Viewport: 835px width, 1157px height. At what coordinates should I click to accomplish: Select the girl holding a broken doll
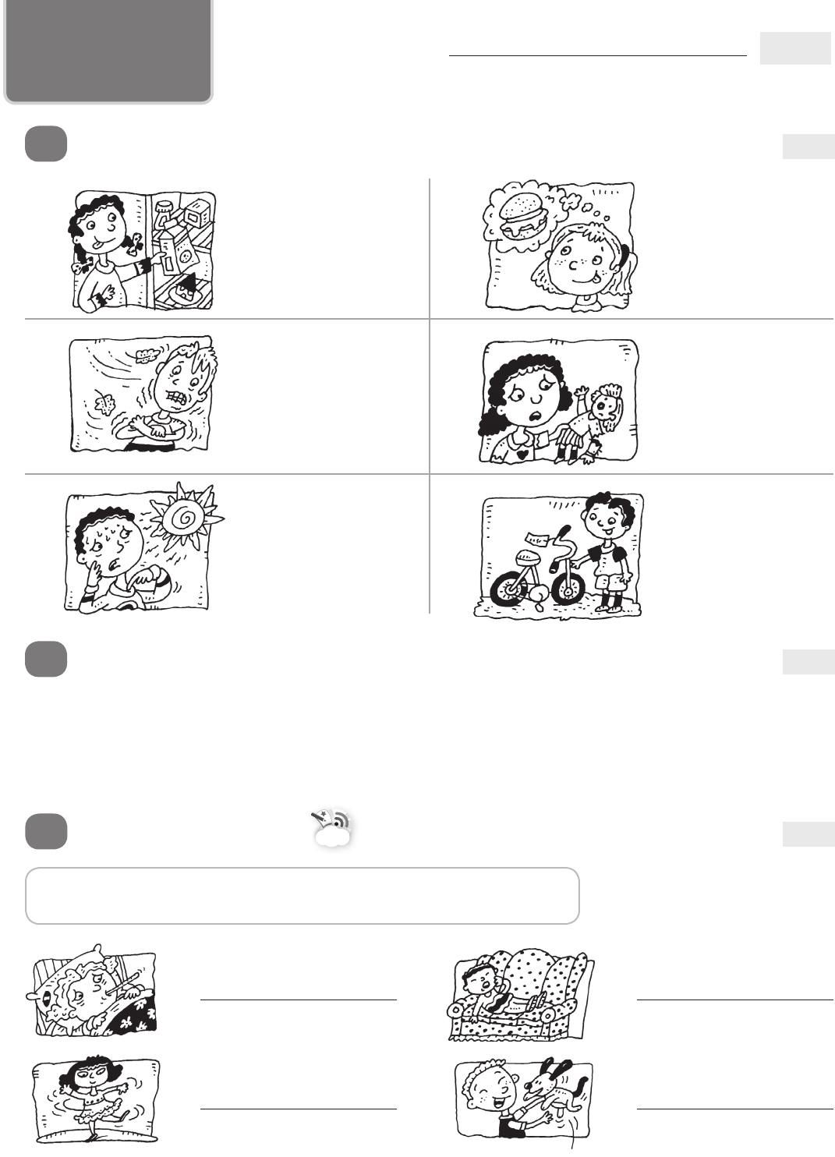[x=558, y=403]
